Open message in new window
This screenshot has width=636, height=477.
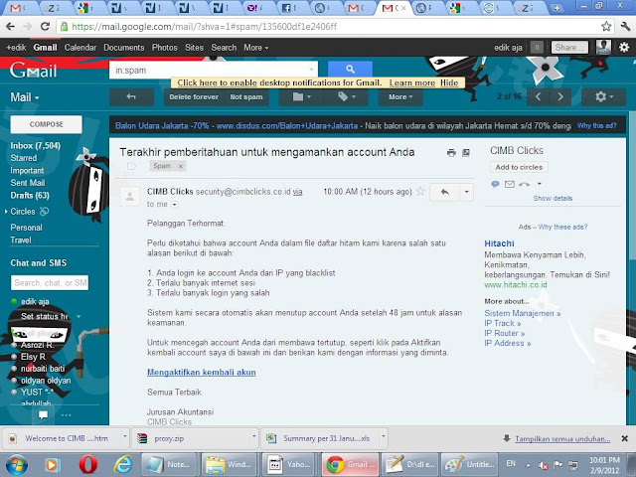[466, 153]
